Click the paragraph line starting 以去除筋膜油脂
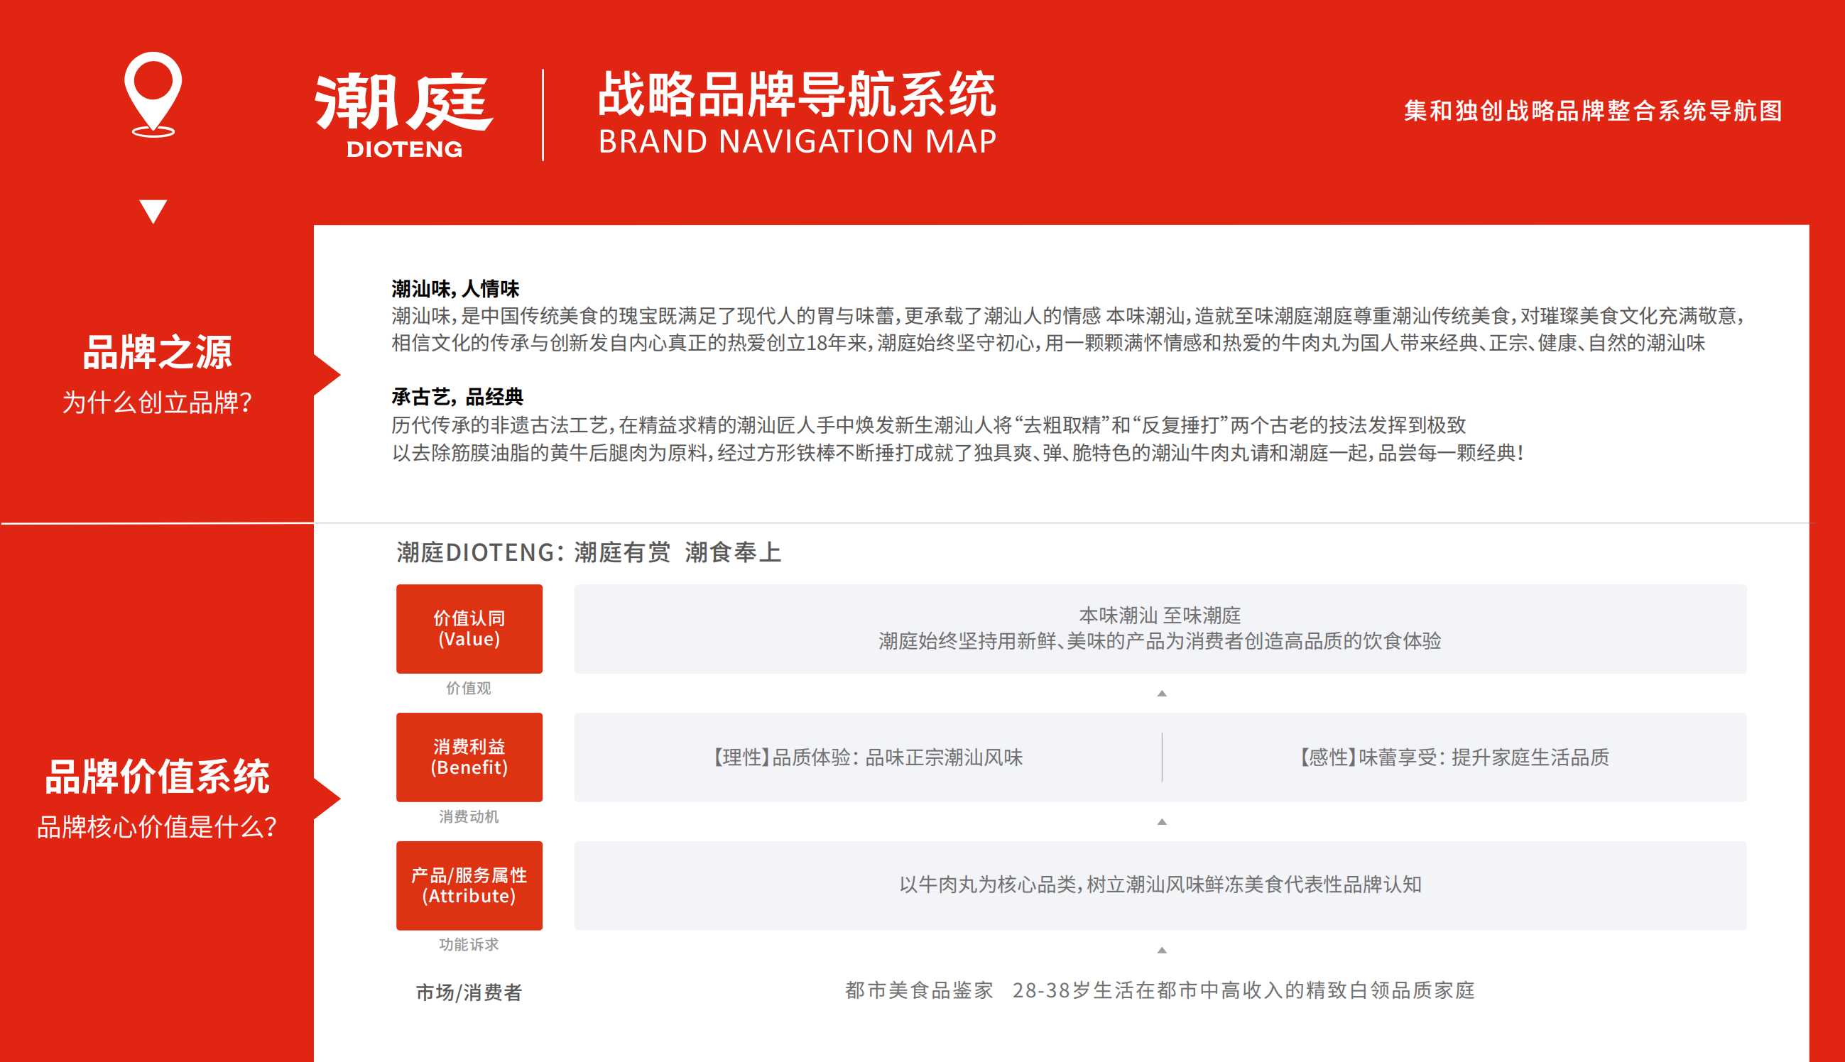 point(958,453)
